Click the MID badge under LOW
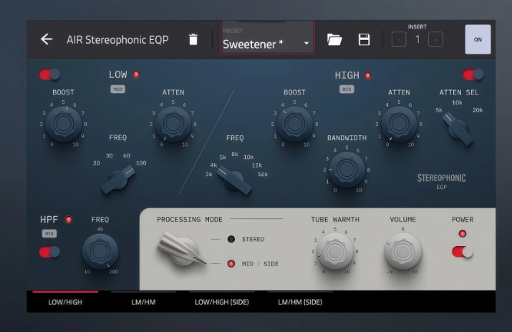The image size is (512, 332). point(117,89)
